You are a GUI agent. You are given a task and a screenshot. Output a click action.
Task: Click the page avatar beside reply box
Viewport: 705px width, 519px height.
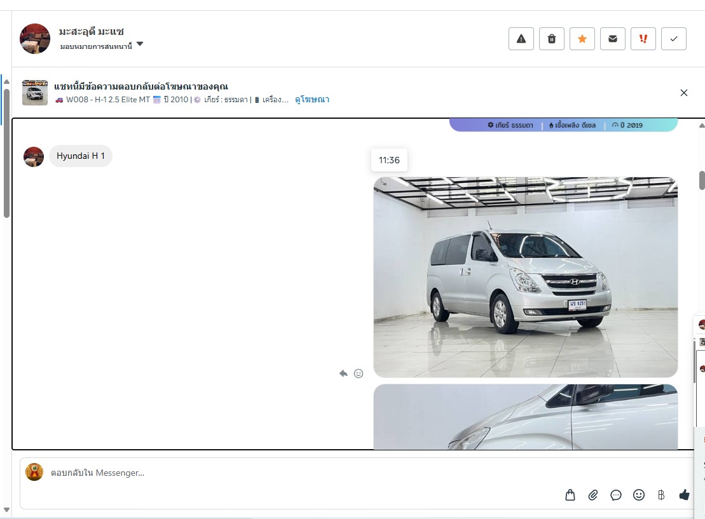pos(34,472)
